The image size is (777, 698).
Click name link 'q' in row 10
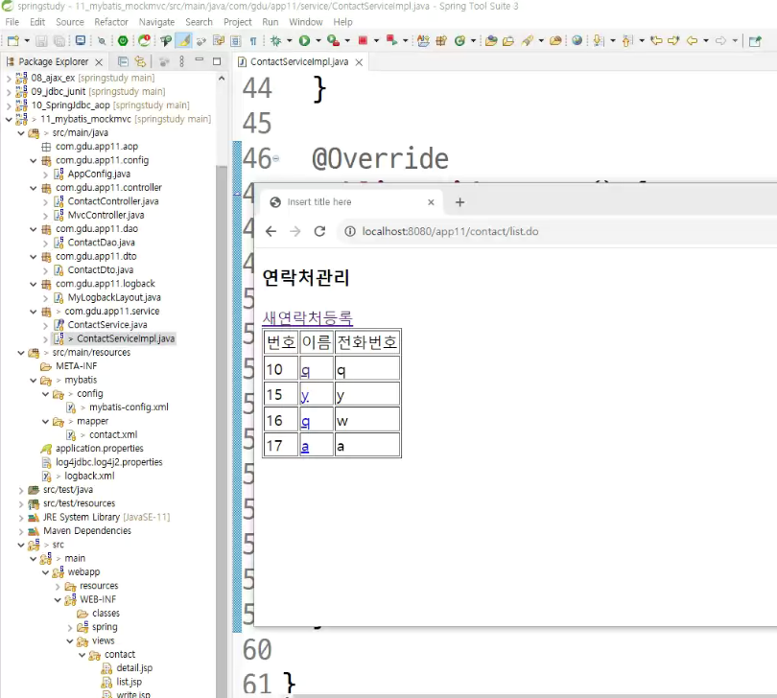coord(305,369)
